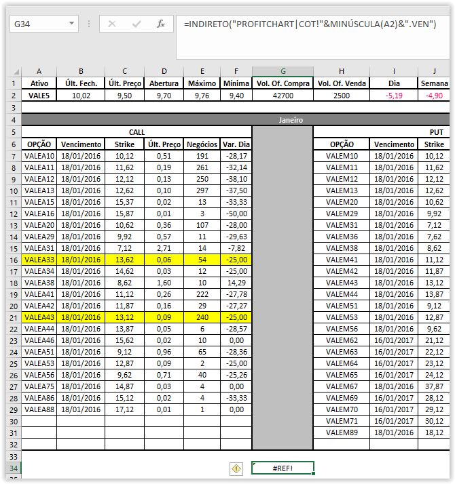Select the Vol. Of. Compra header cell

click(x=283, y=83)
